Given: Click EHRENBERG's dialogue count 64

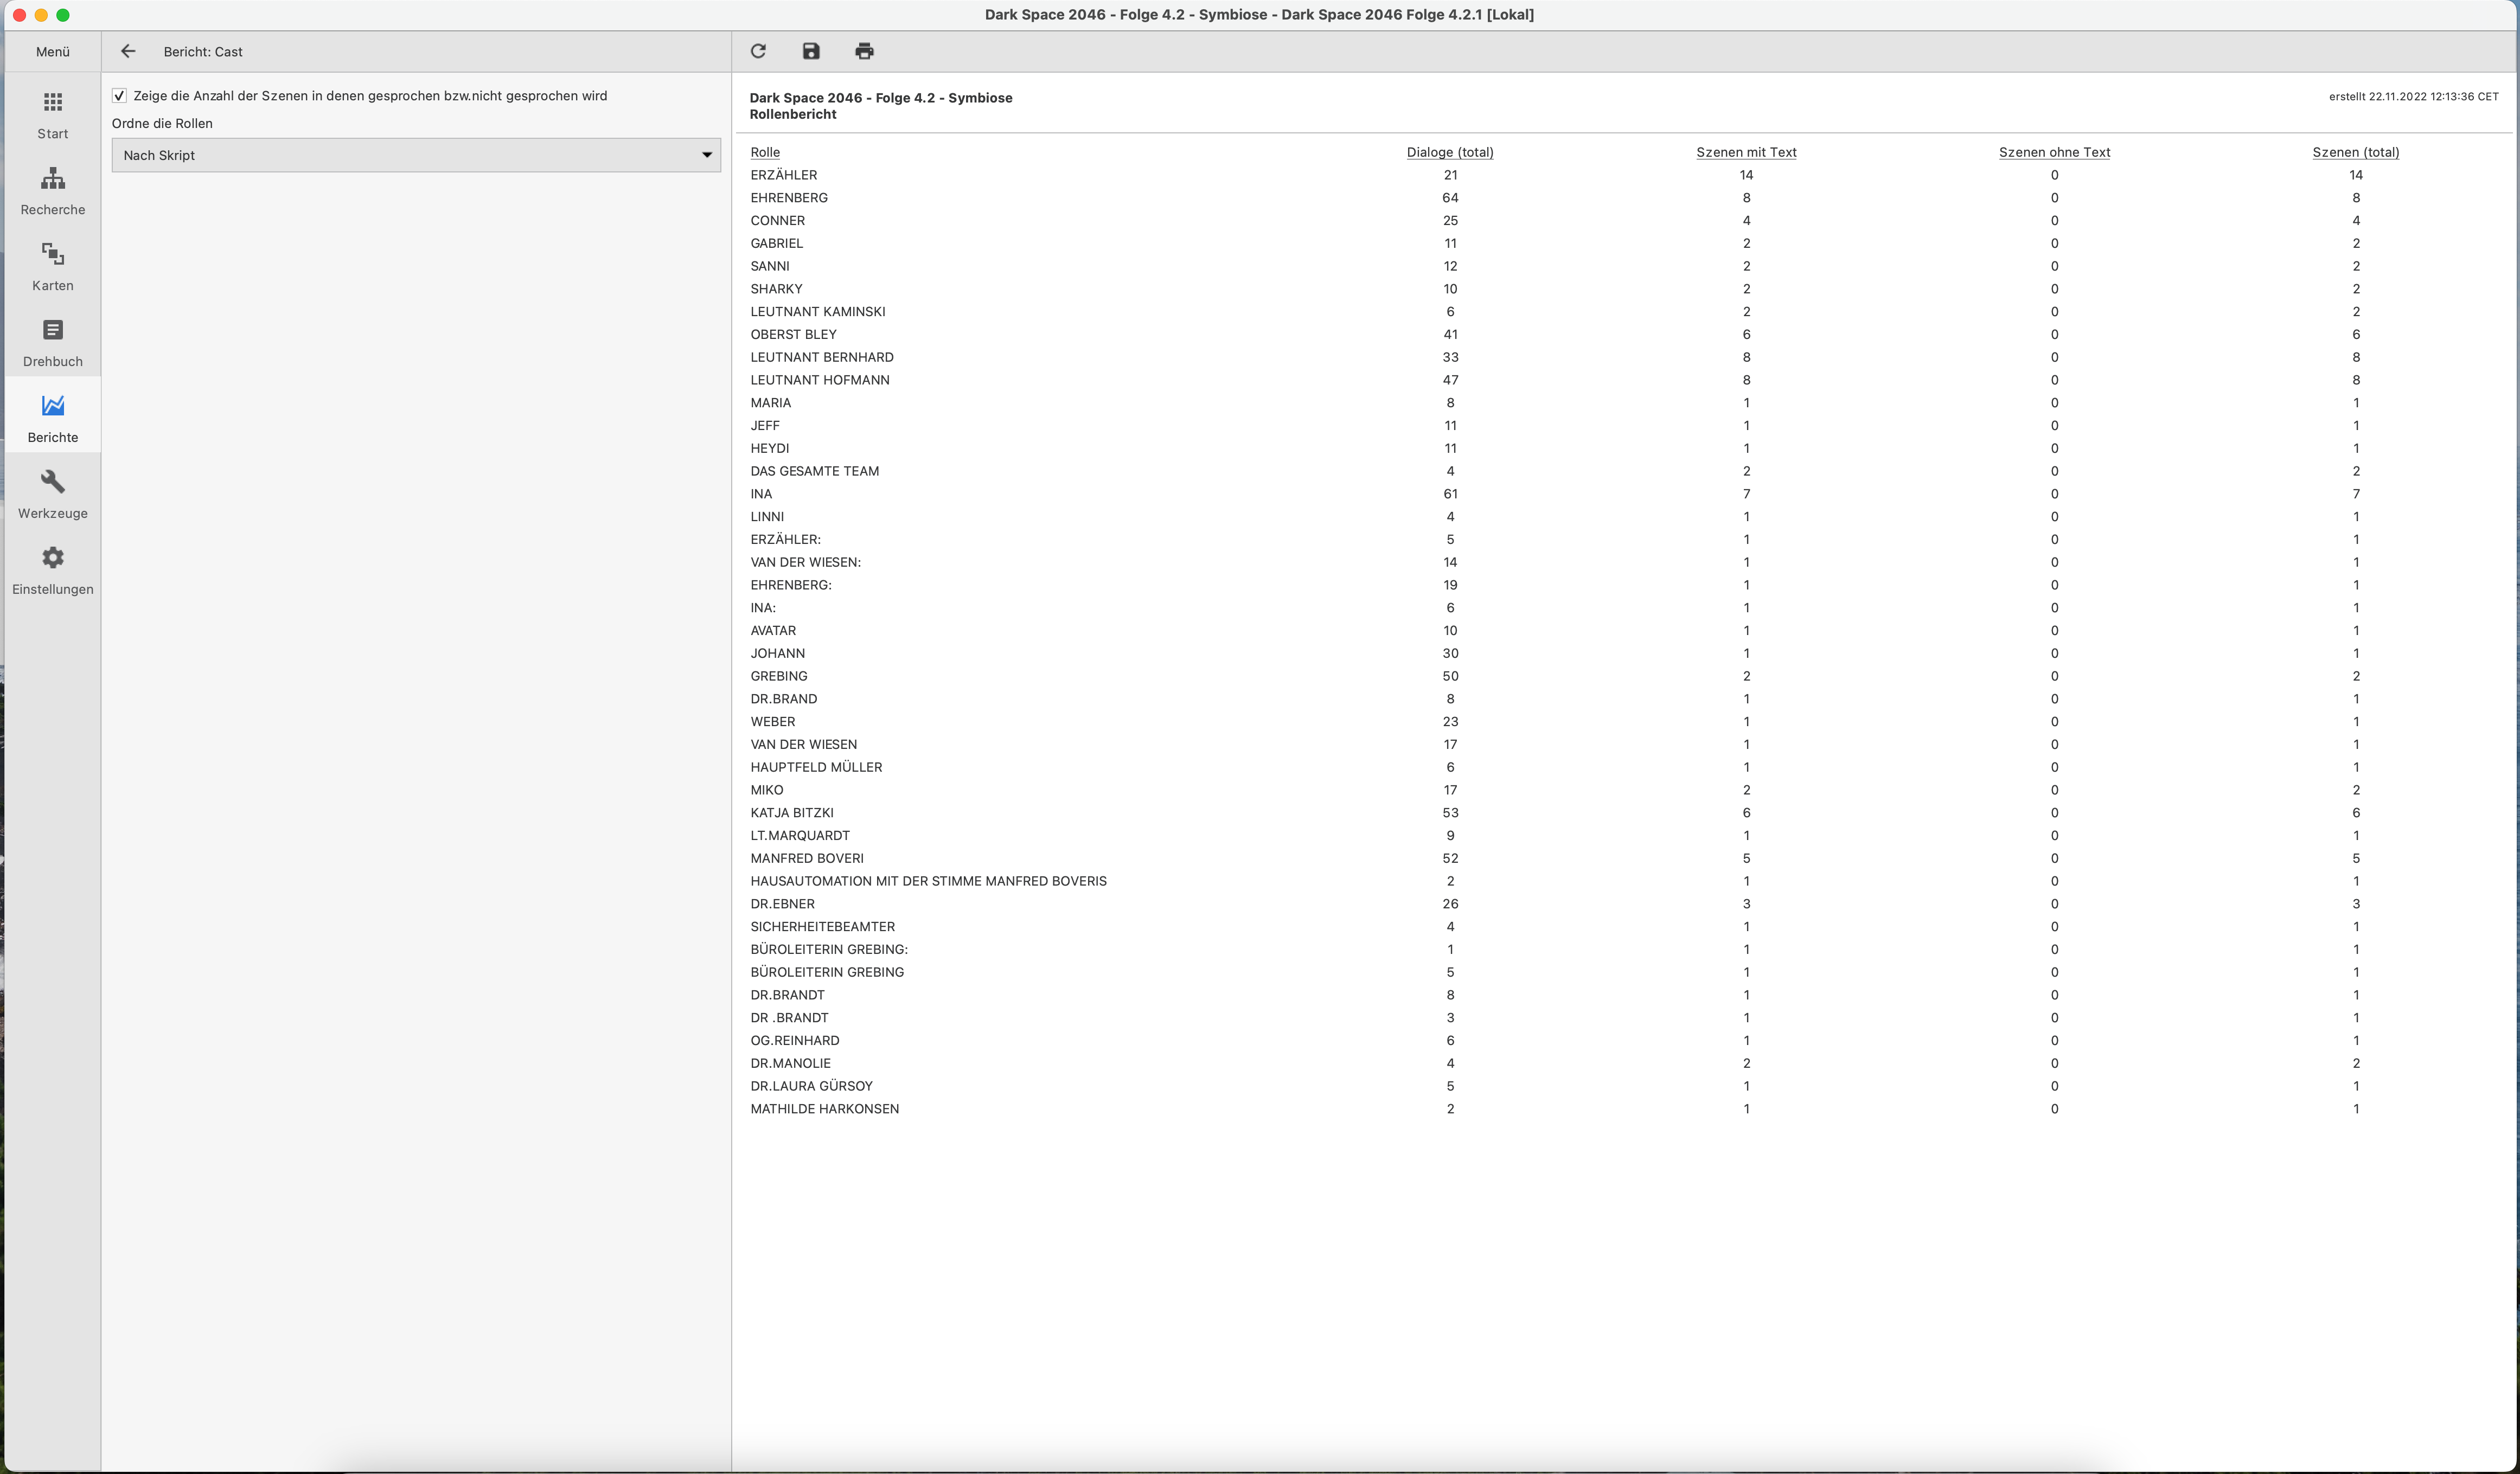Looking at the screenshot, I should click(x=1450, y=198).
